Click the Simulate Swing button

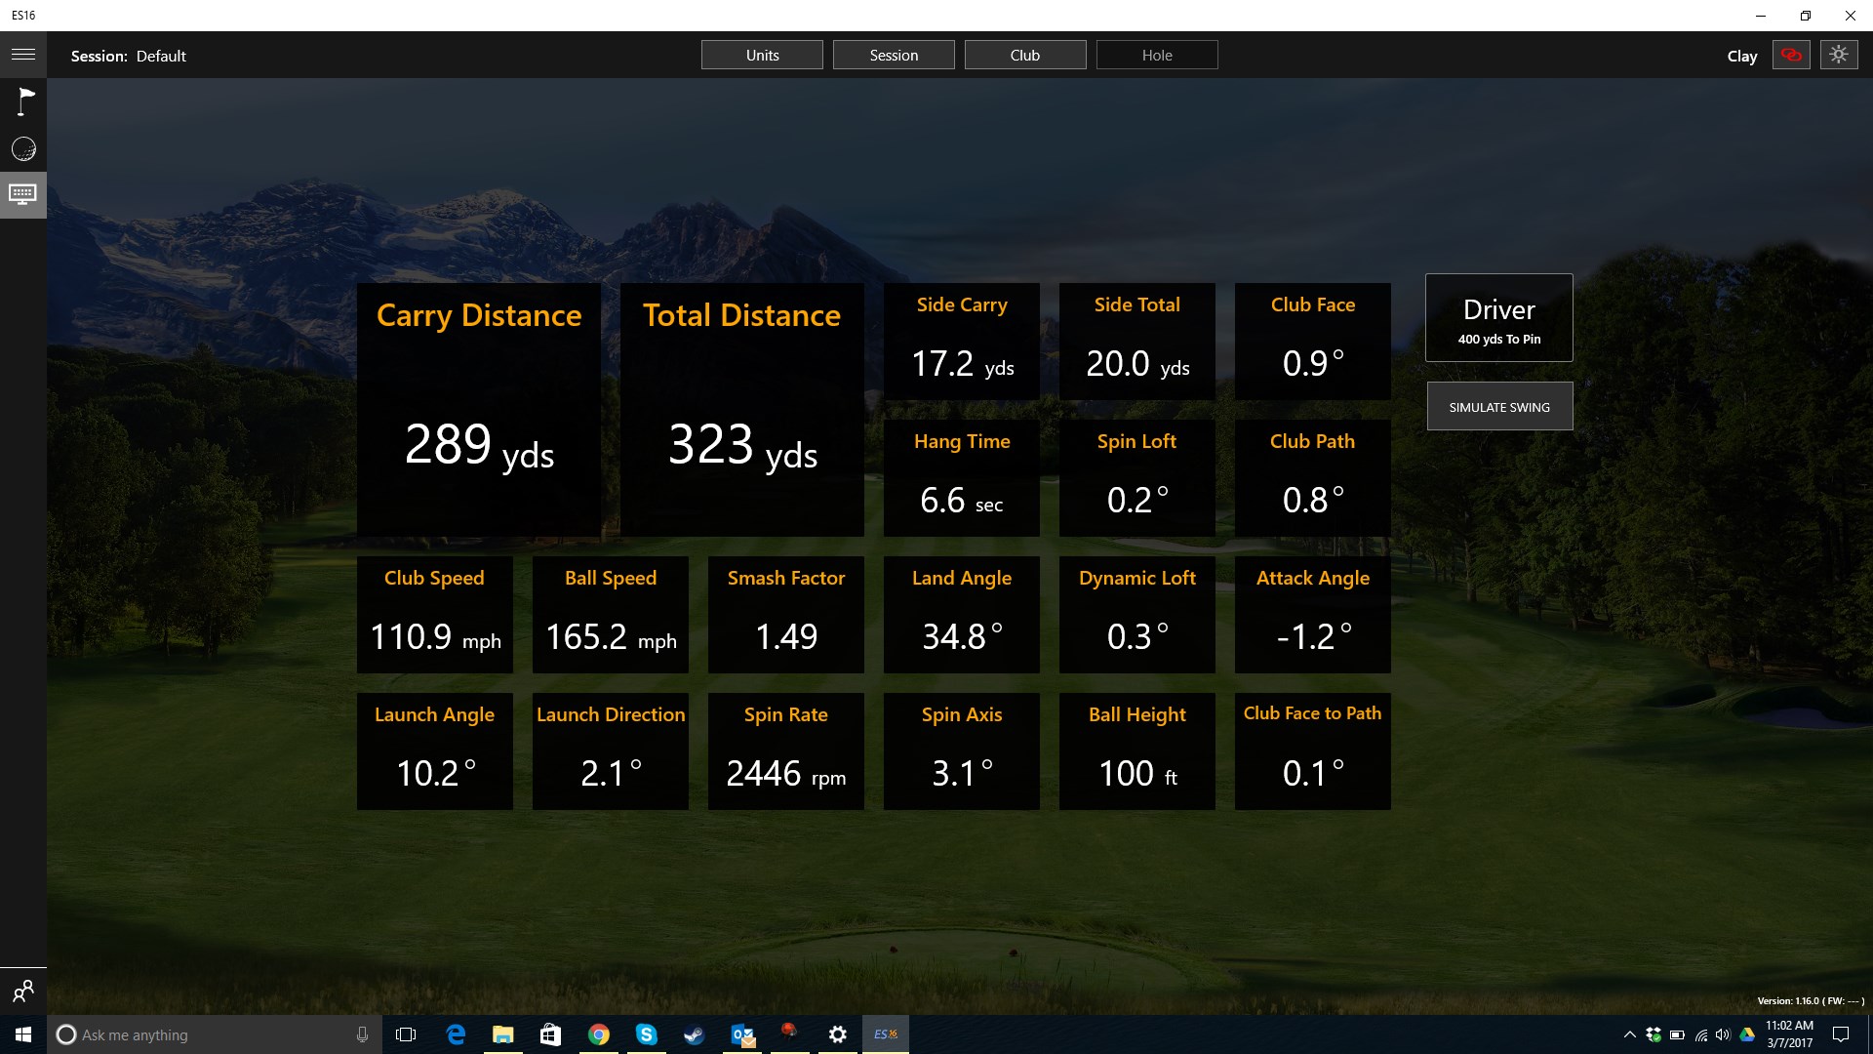(x=1499, y=407)
